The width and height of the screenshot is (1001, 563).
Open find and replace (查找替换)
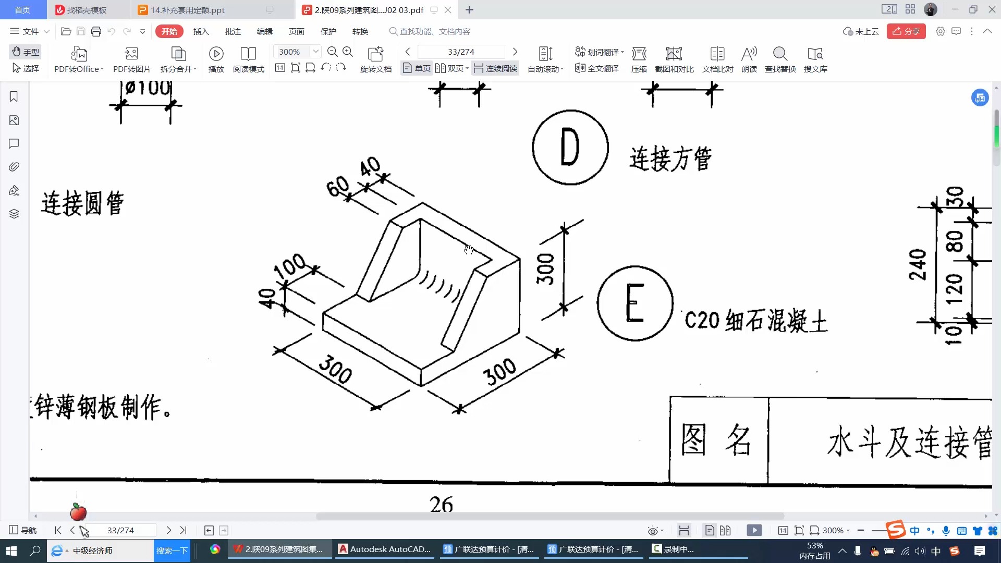780,59
